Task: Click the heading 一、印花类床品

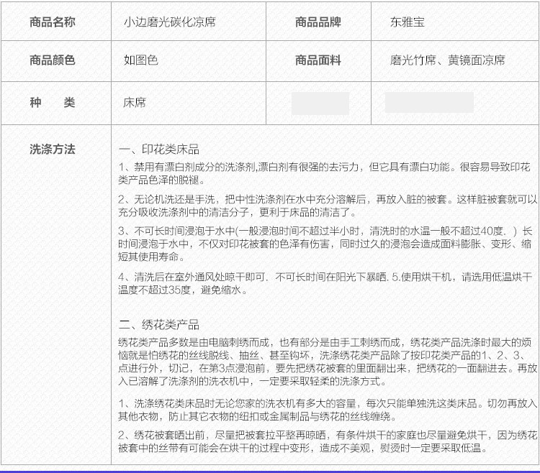Action: pos(158,150)
